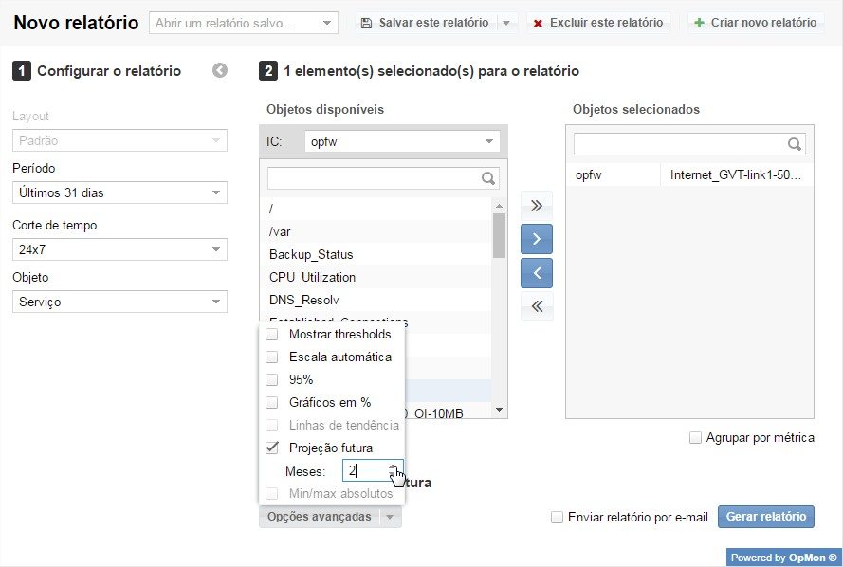This screenshot has height=567, width=843.
Task: Click the Gerar relatório button
Action: (765, 517)
